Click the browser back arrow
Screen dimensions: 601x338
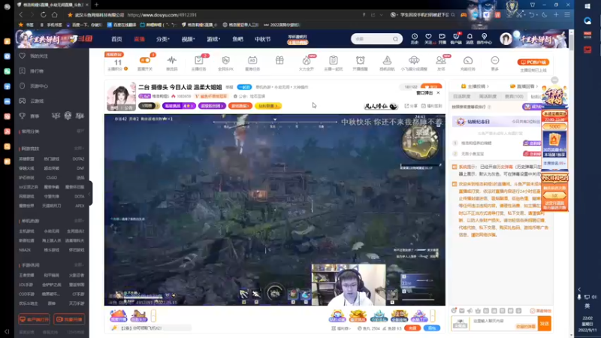pyautogui.click(x=21, y=15)
